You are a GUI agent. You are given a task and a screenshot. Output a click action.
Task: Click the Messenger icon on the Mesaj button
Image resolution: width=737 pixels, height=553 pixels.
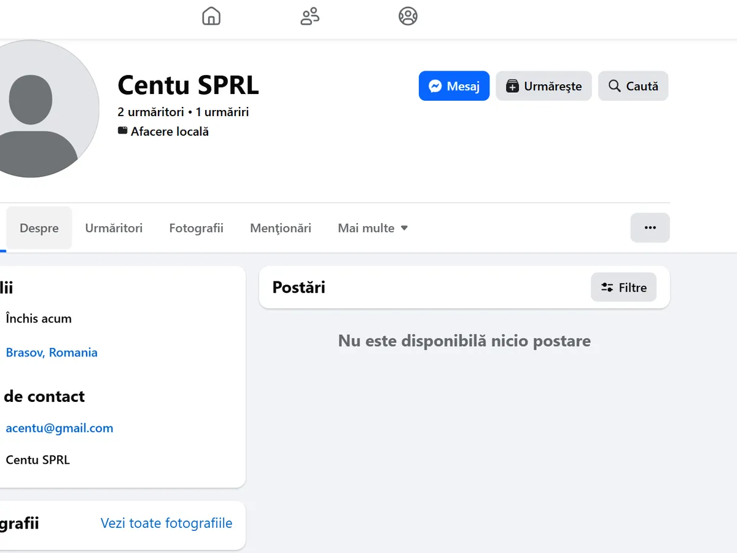point(435,86)
